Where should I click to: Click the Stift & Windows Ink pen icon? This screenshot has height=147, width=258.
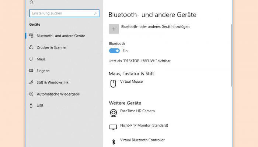click(31, 82)
